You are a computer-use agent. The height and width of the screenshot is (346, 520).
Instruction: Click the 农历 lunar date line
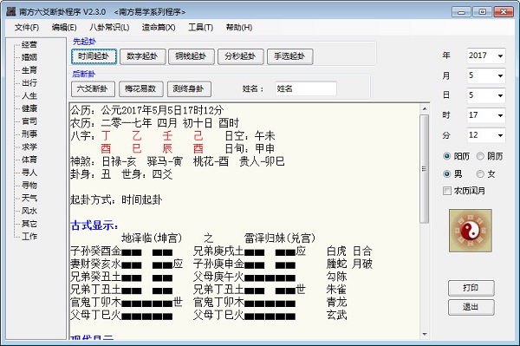154,123
